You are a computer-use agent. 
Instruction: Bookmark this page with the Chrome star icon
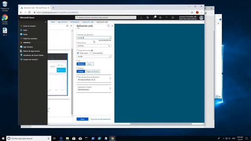click(192, 12)
